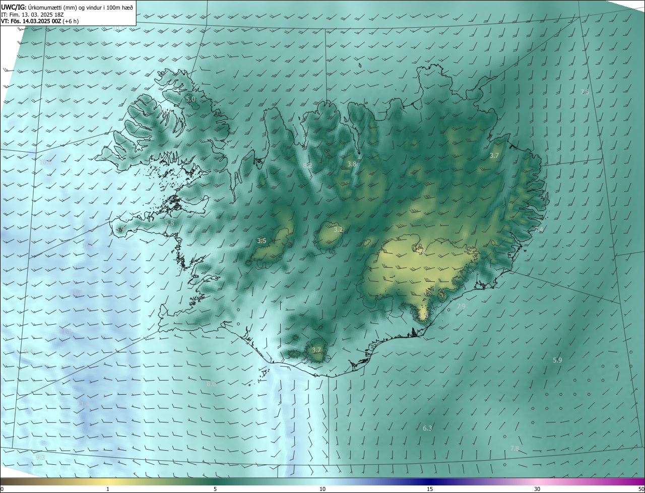This screenshot has height=493, width=645.
Task: Select the 5.8 value label
Action: coord(169,223)
